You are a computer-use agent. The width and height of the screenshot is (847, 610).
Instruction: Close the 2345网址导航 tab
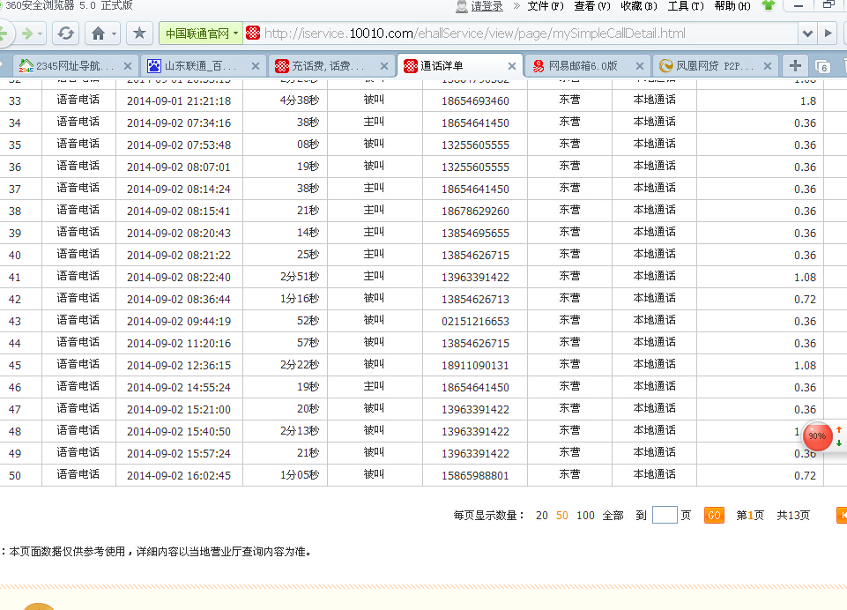[x=128, y=66]
